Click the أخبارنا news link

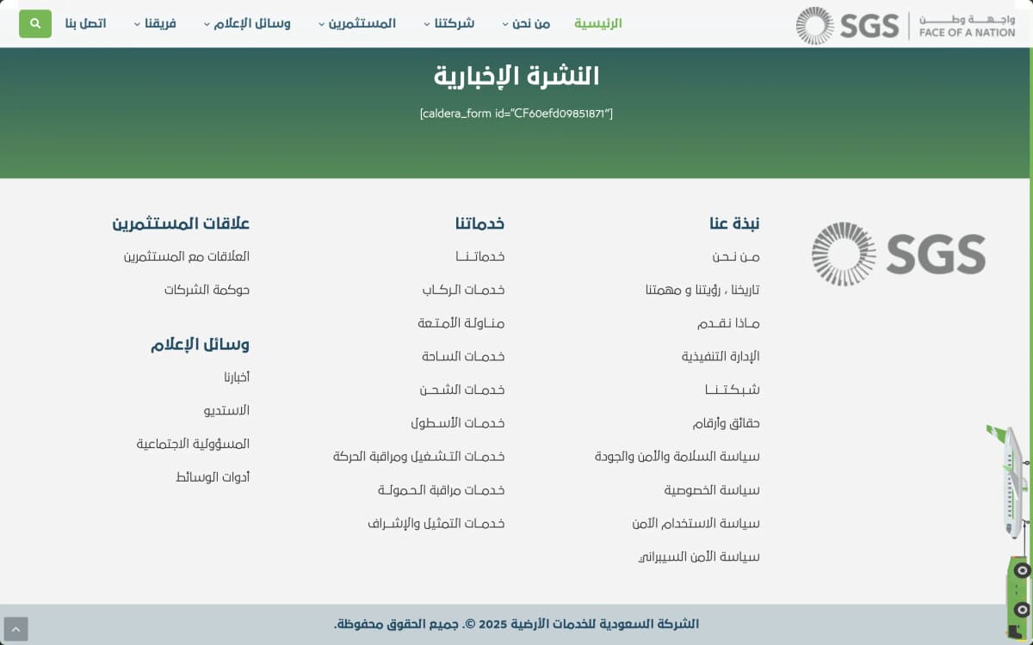click(x=236, y=378)
